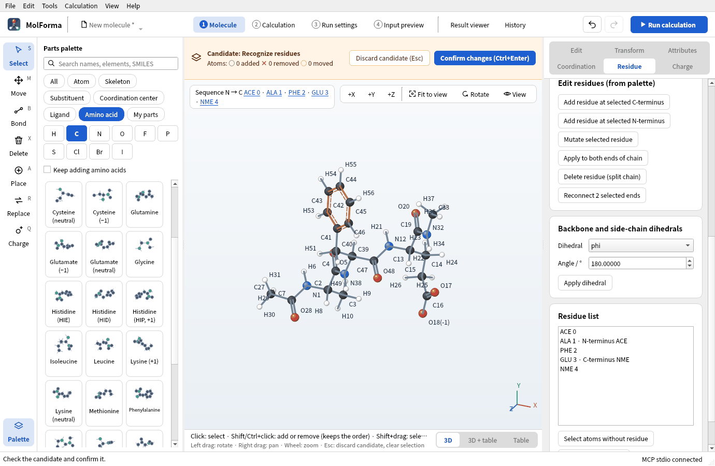Image resolution: width=715 pixels, height=466 pixels.
Task: Toggle the Ligand palette filter
Action: 60,114
